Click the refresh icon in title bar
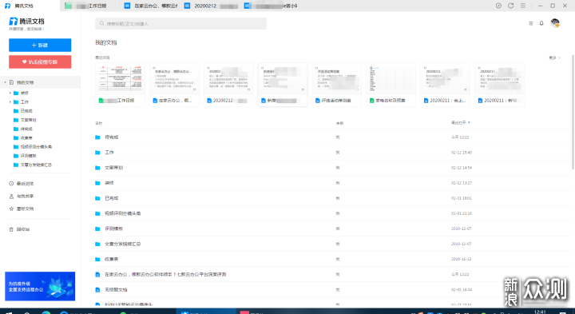The width and height of the screenshot is (575, 314). coord(510,6)
